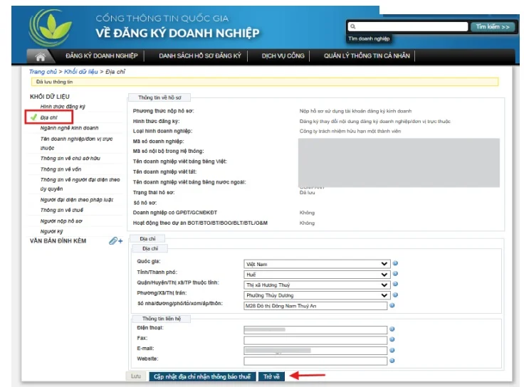Follow the Trang chủ breadcrumb link
The height and width of the screenshot is (387, 524).
(43, 72)
